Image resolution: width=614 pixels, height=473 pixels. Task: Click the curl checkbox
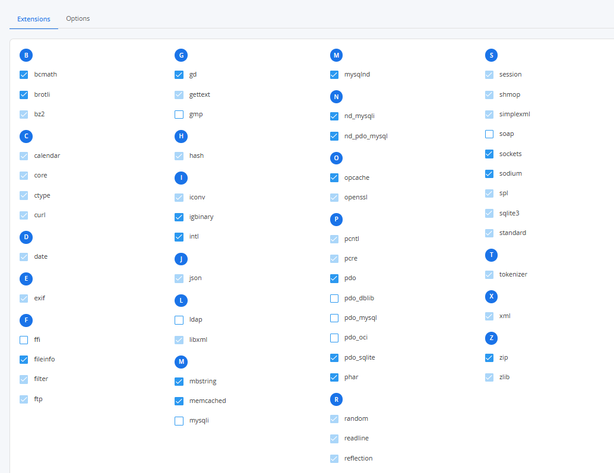[24, 215]
